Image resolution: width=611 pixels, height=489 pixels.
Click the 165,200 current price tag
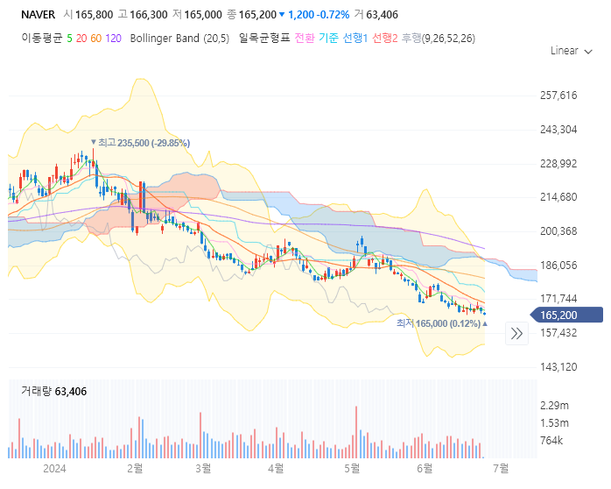click(566, 315)
